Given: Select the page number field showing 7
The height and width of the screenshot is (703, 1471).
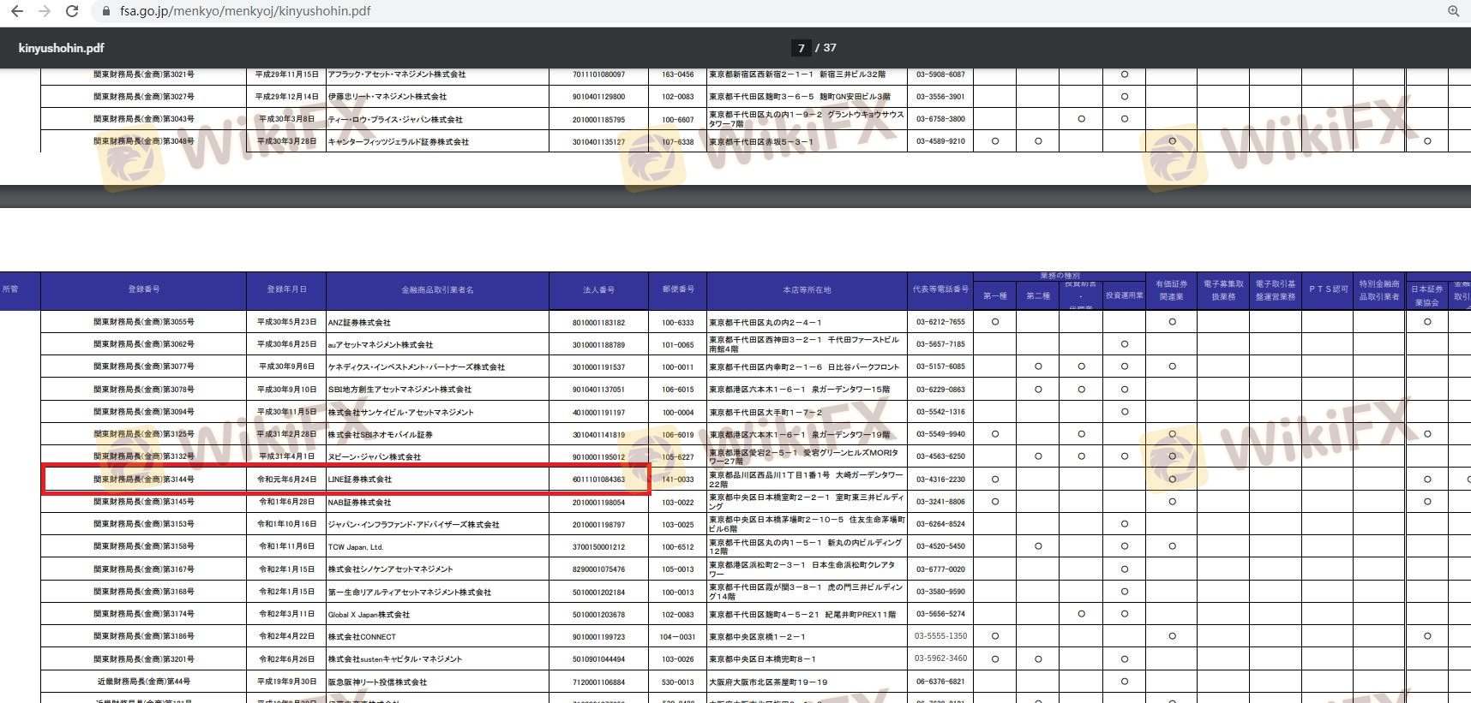Looking at the screenshot, I should (x=801, y=48).
